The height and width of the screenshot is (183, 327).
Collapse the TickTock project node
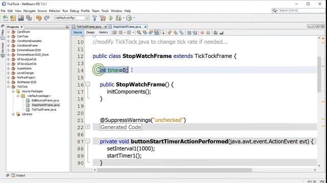9,87
